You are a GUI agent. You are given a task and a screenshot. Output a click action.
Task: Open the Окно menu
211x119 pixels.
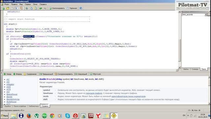click(x=35, y=4)
